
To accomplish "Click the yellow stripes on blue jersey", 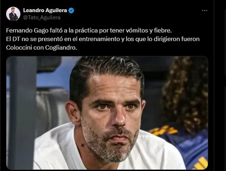I will coord(164,130).
